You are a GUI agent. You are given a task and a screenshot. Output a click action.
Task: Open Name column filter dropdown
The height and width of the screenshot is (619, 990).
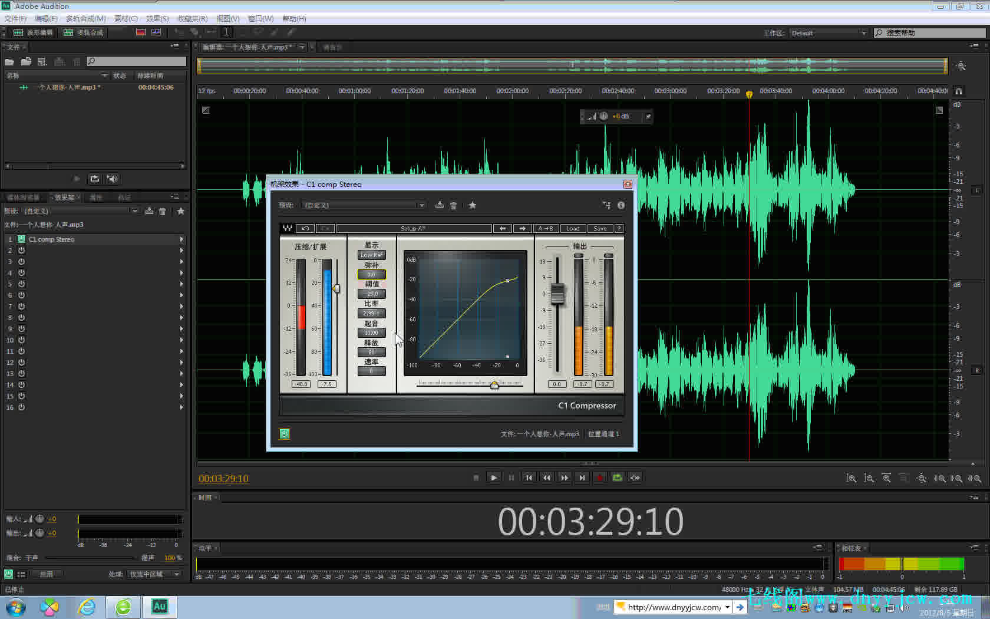click(105, 75)
